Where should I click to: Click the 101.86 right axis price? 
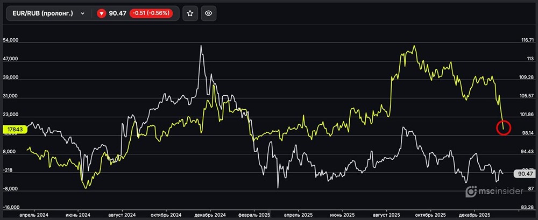pyautogui.click(x=528, y=114)
